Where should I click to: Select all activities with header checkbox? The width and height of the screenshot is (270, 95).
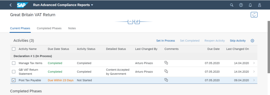pos(14,49)
